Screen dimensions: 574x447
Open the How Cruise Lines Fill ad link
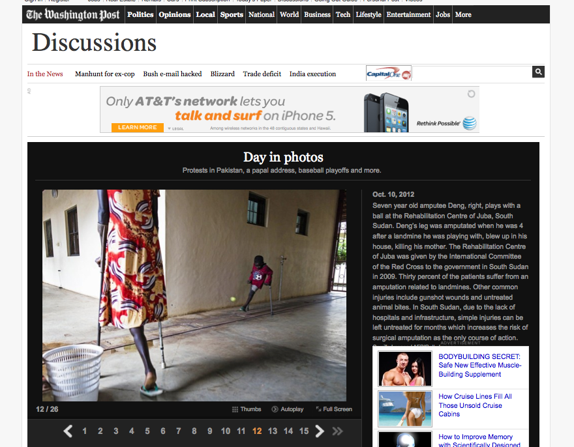point(475,405)
